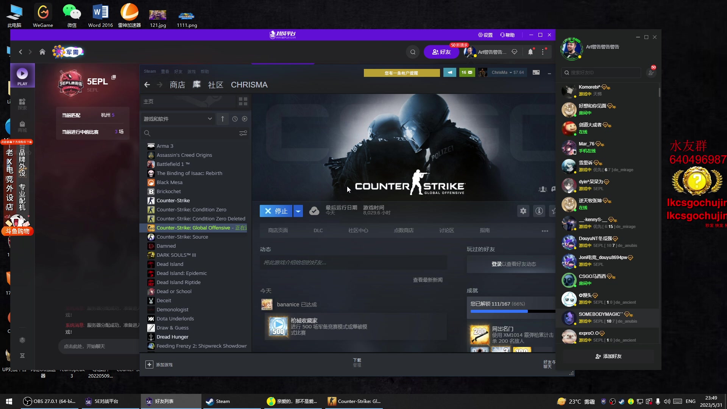Screen dimensions: 727x409
Task: Open the dropdown arrow beside 停止 button
Action: point(298,211)
